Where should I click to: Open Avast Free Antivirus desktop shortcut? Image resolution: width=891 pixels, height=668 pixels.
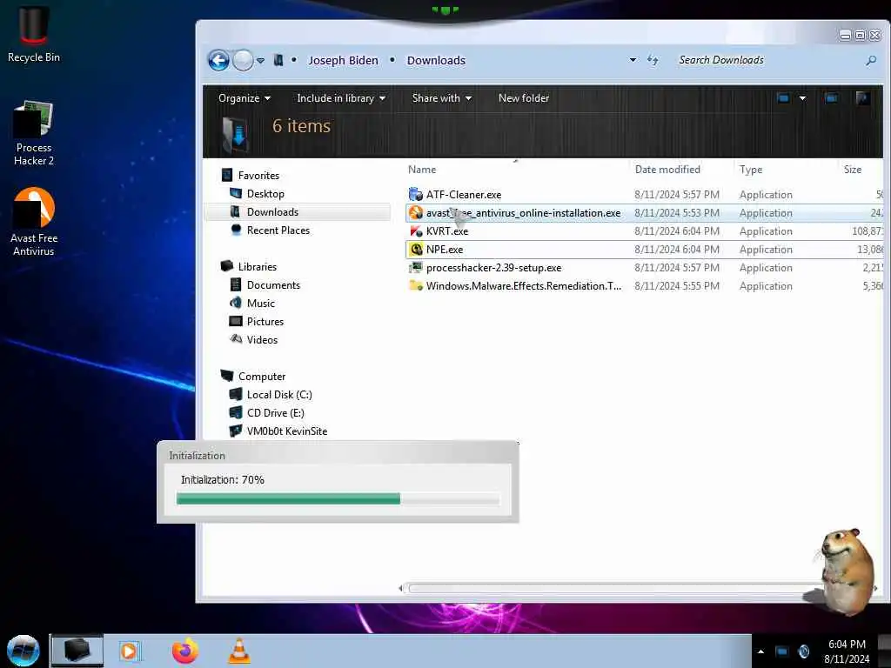pos(34,222)
